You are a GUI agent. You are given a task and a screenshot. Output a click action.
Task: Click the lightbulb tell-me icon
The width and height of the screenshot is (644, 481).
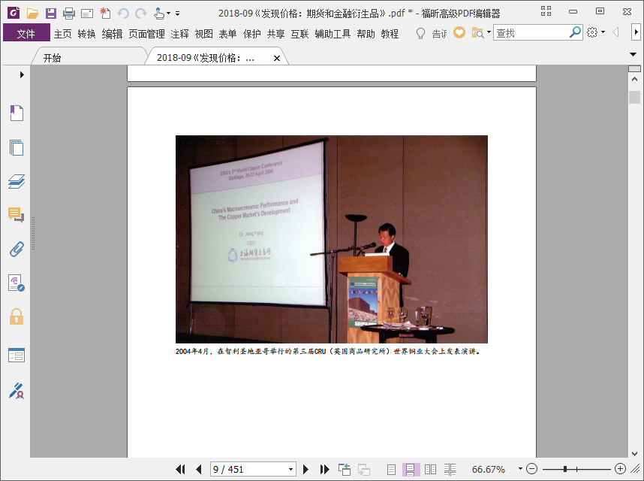click(420, 33)
